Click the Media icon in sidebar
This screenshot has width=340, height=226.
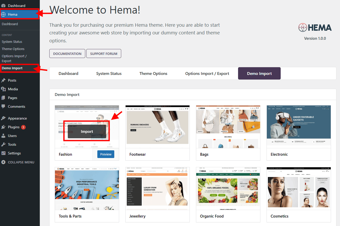[x=3, y=89]
